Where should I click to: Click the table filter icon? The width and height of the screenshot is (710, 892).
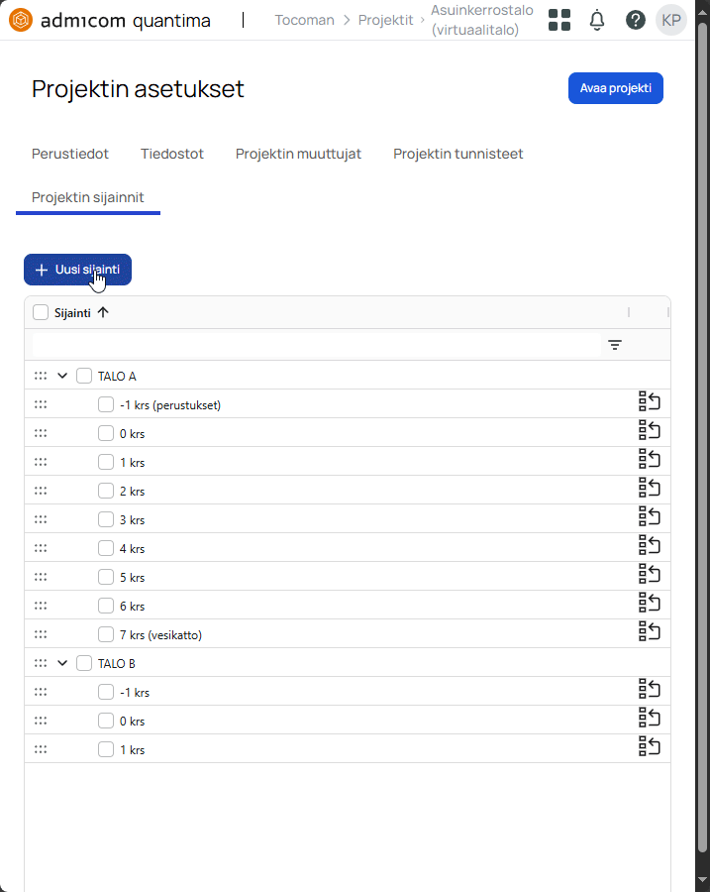(615, 345)
